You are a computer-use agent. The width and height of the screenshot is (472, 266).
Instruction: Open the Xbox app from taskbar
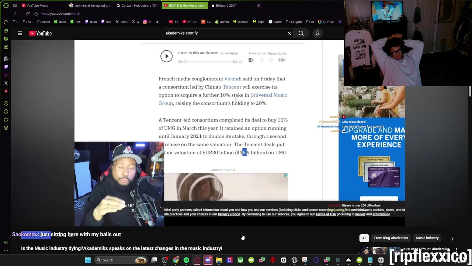(240, 260)
